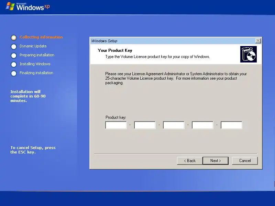Click the 'Dynamic Update' text

(x=33, y=46)
